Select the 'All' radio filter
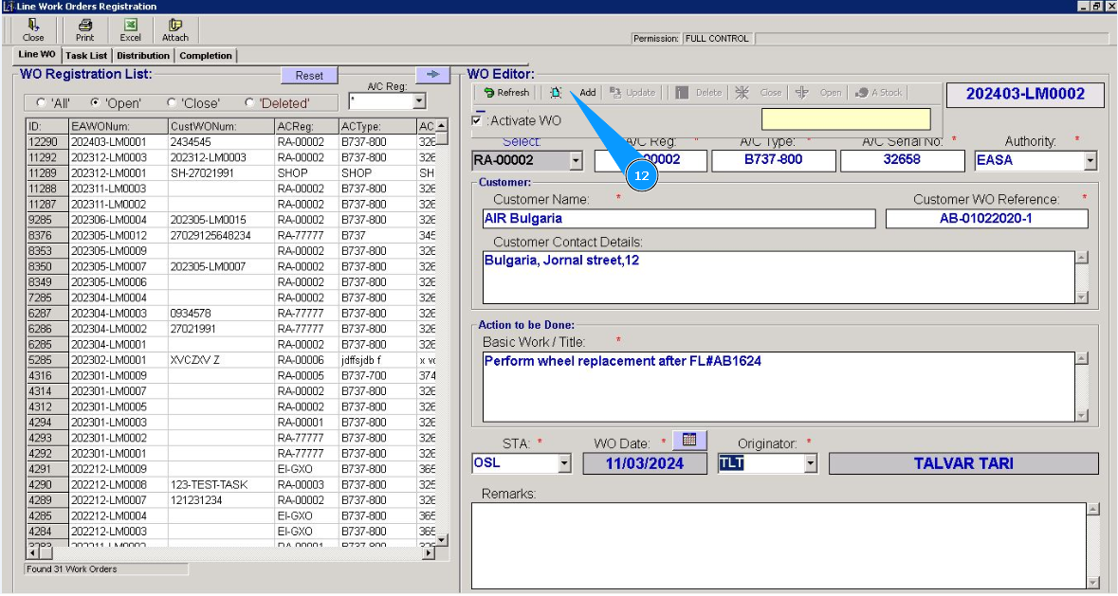1118x596 pixels. [41, 102]
